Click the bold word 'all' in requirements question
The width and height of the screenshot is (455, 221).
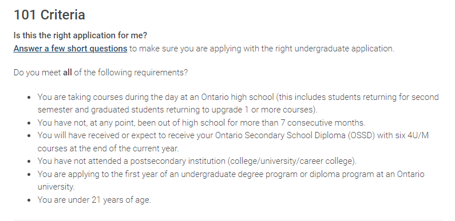[x=68, y=73]
